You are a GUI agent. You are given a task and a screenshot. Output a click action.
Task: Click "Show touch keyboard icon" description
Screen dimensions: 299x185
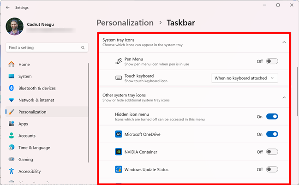[x=146, y=81]
